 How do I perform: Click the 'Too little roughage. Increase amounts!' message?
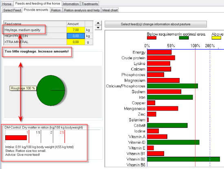point(37,51)
